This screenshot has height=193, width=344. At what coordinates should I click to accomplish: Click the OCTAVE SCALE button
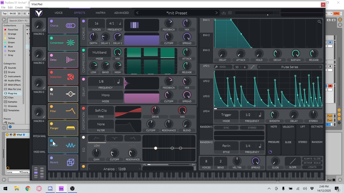pos(312,163)
